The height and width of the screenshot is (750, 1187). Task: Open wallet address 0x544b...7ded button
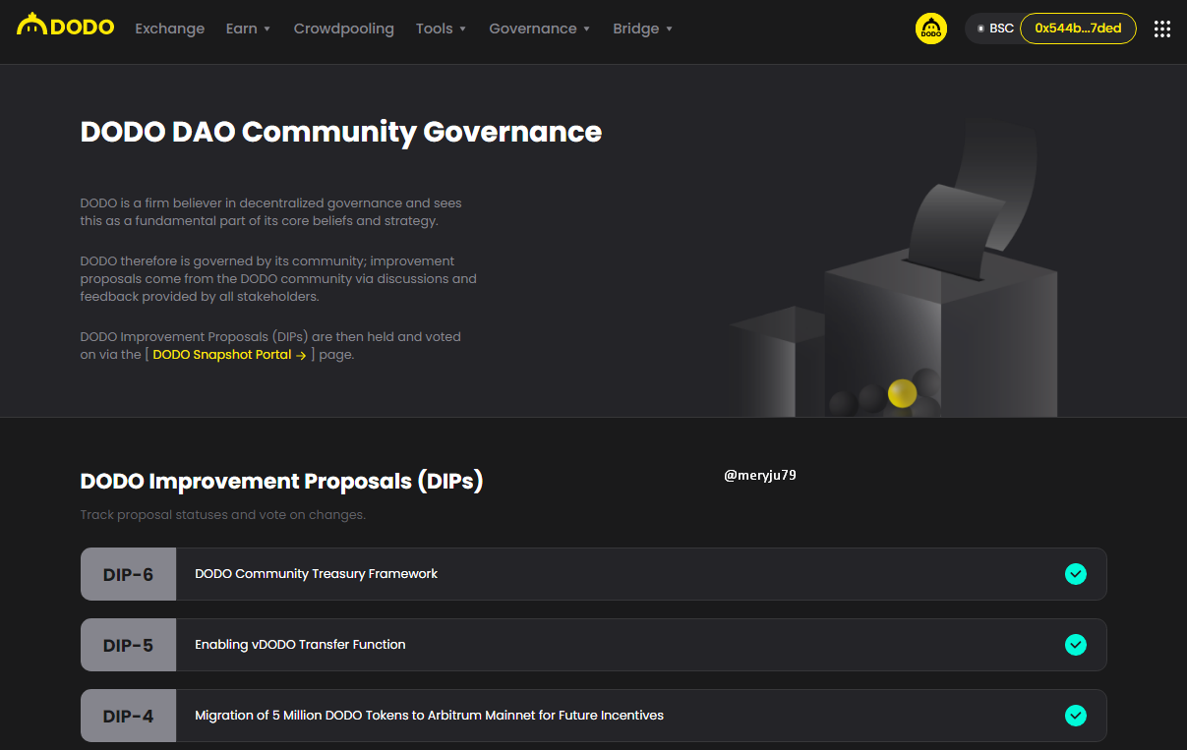pos(1078,29)
